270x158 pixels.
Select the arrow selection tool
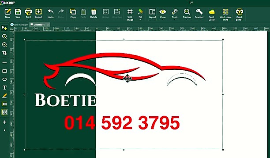click(4, 28)
